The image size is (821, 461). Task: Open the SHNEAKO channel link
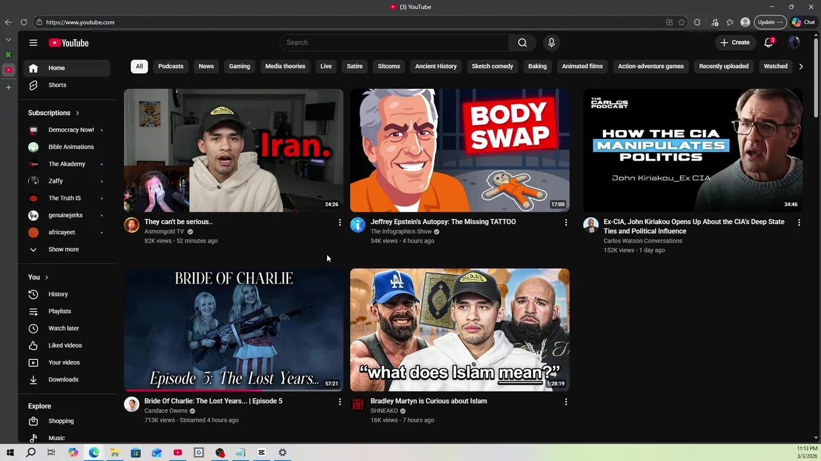[384, 411]
